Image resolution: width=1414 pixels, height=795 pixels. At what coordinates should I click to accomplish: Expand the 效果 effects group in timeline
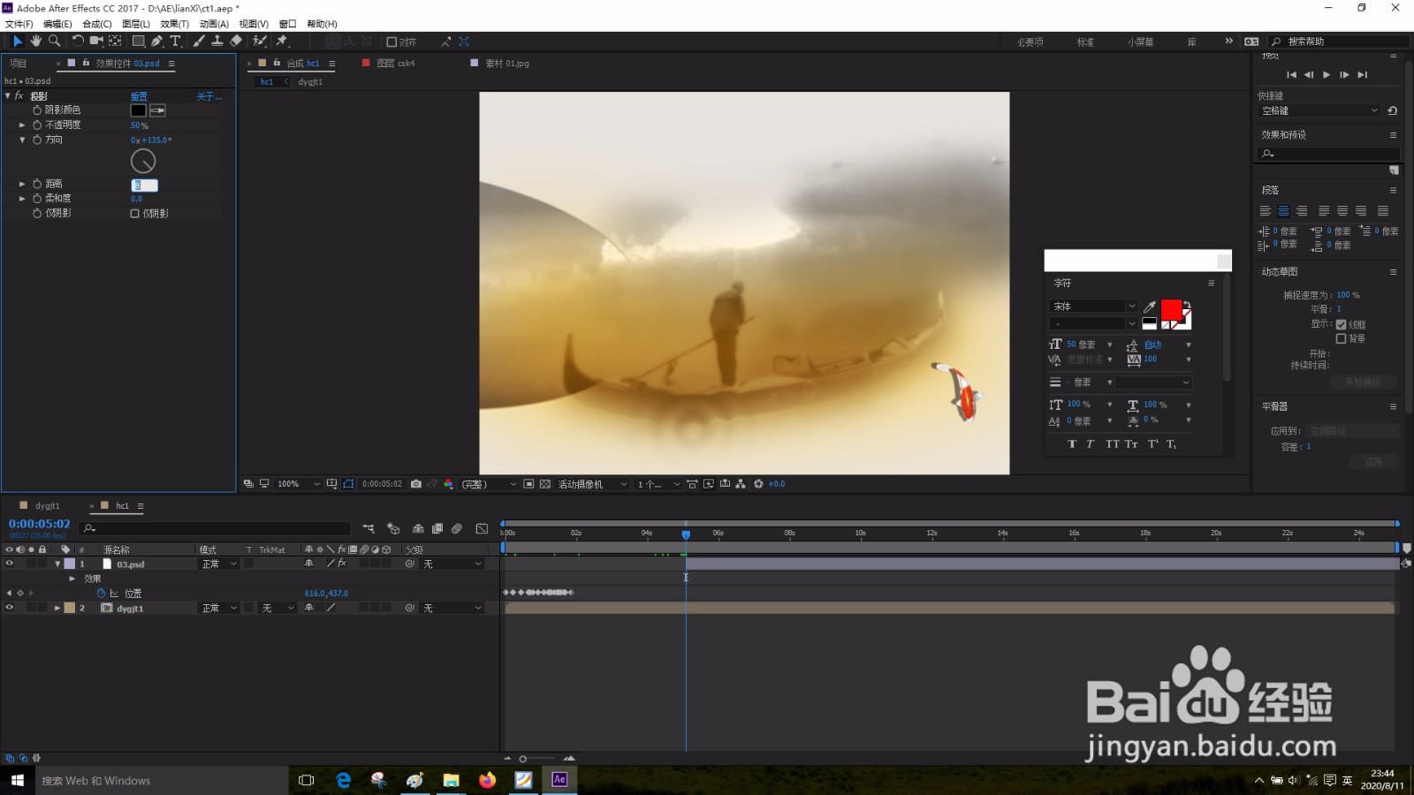pos(72,579)
